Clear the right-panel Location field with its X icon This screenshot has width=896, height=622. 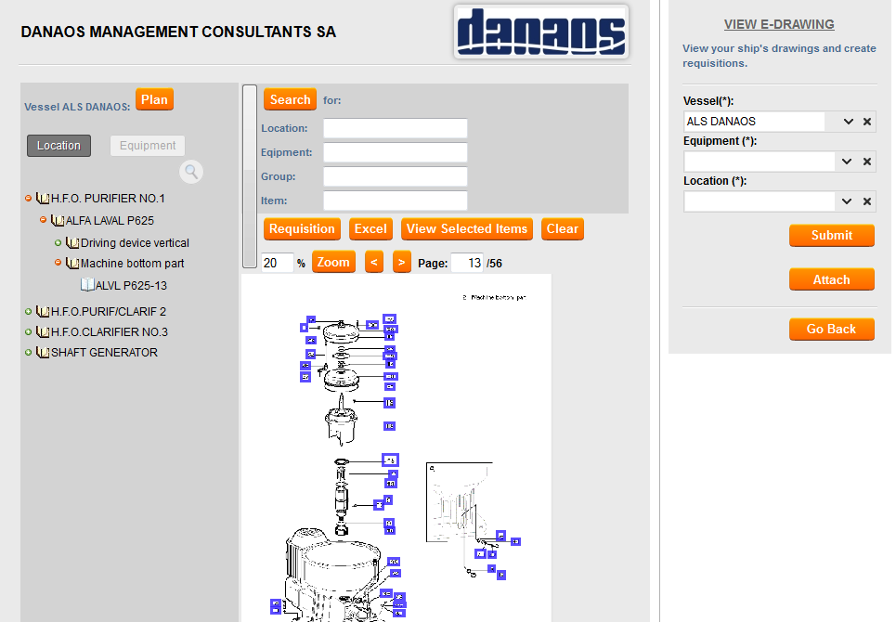(867, 201)
